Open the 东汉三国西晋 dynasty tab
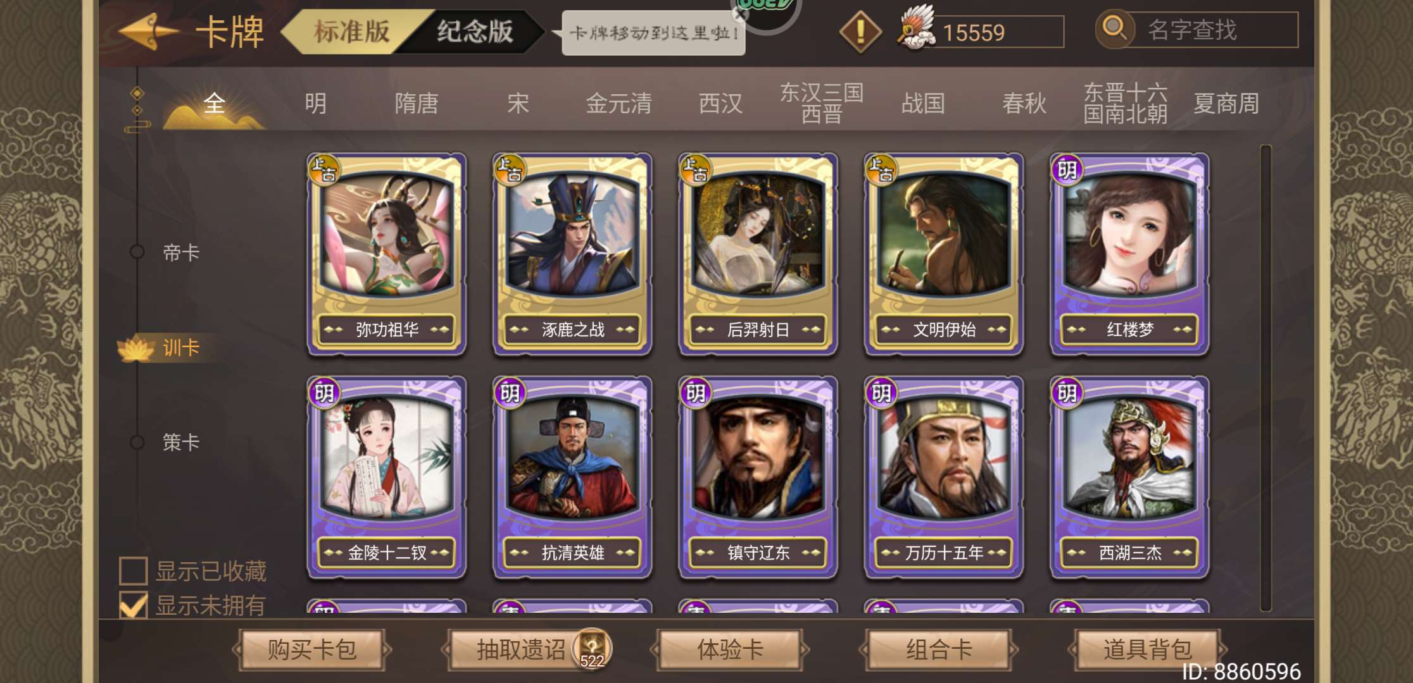Viewport: 1413px width, 683px height. point(821,102)
